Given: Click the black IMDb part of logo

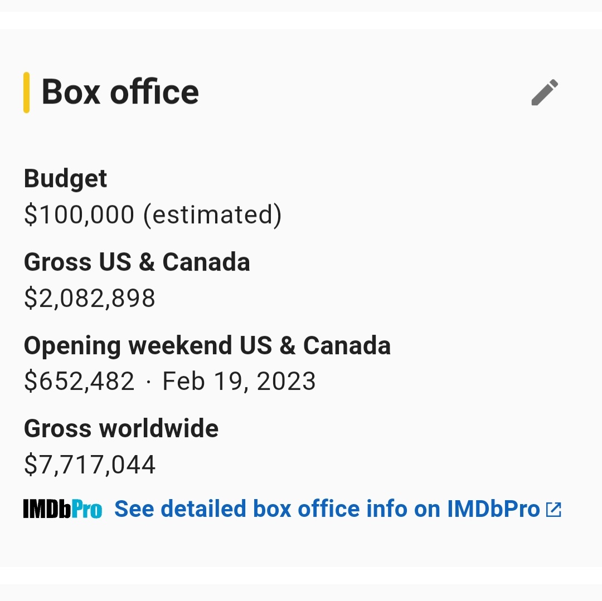Looking at the screenshot, I should [x=47, y=509].
